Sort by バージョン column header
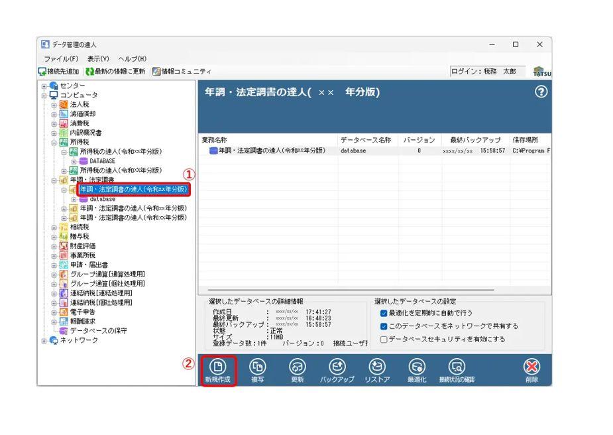 pyautogui.click(x=419, y=140)
